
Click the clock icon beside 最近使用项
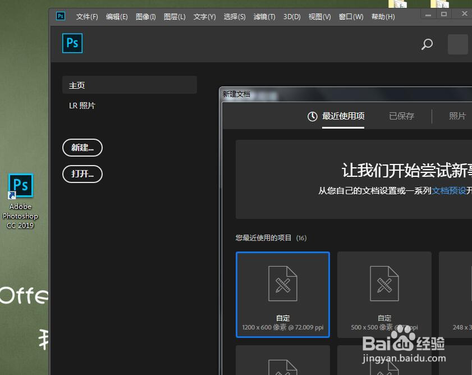pos(313,116)
